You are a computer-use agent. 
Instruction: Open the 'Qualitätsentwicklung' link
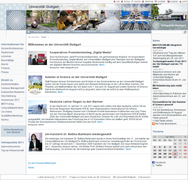(12, 115)
